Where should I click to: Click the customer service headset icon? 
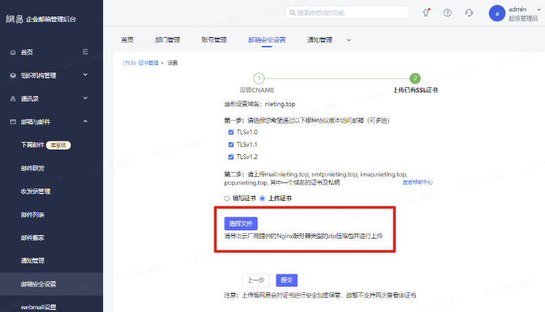(469, 13)
